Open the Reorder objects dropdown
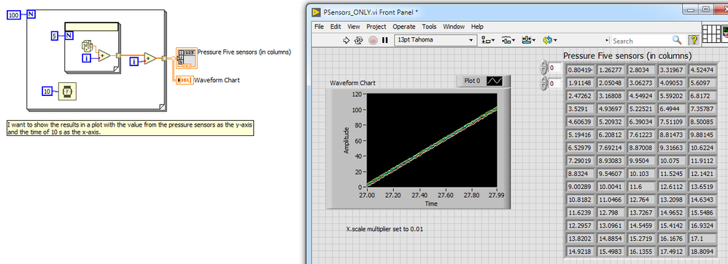The height and width of the screenshot is (264, 728). [x=550, y=40]
